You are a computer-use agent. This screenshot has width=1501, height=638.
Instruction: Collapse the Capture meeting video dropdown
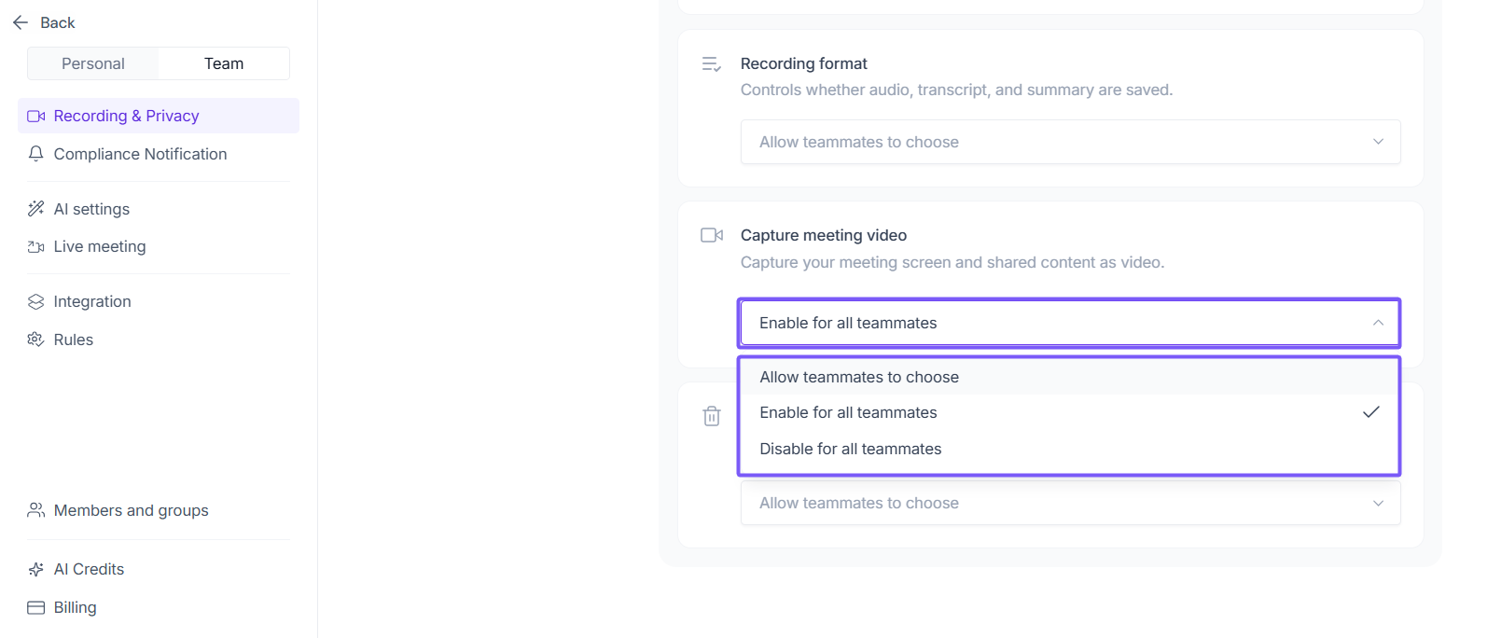1070,323
